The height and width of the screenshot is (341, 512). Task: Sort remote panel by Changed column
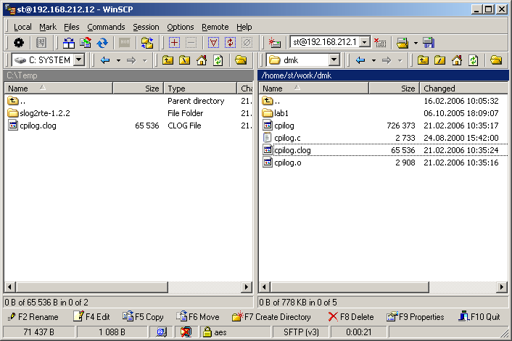tap(463, 89)
